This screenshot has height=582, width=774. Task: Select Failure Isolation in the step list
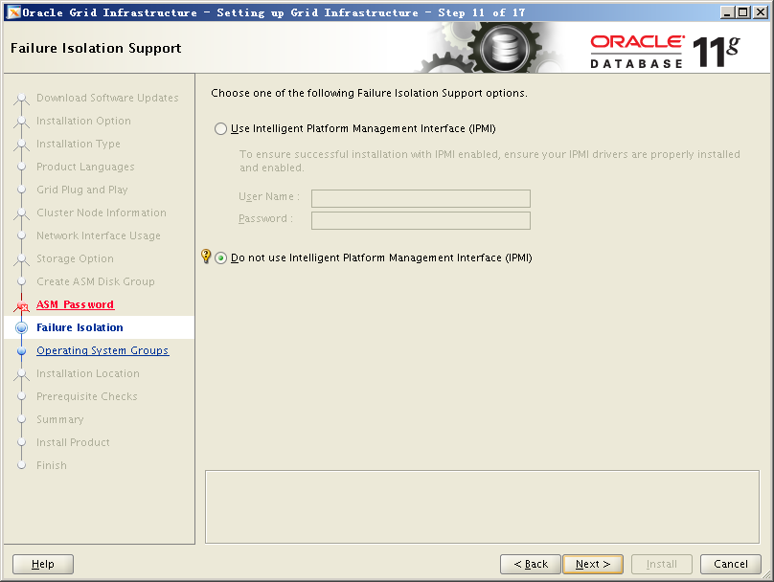point(80,327)
